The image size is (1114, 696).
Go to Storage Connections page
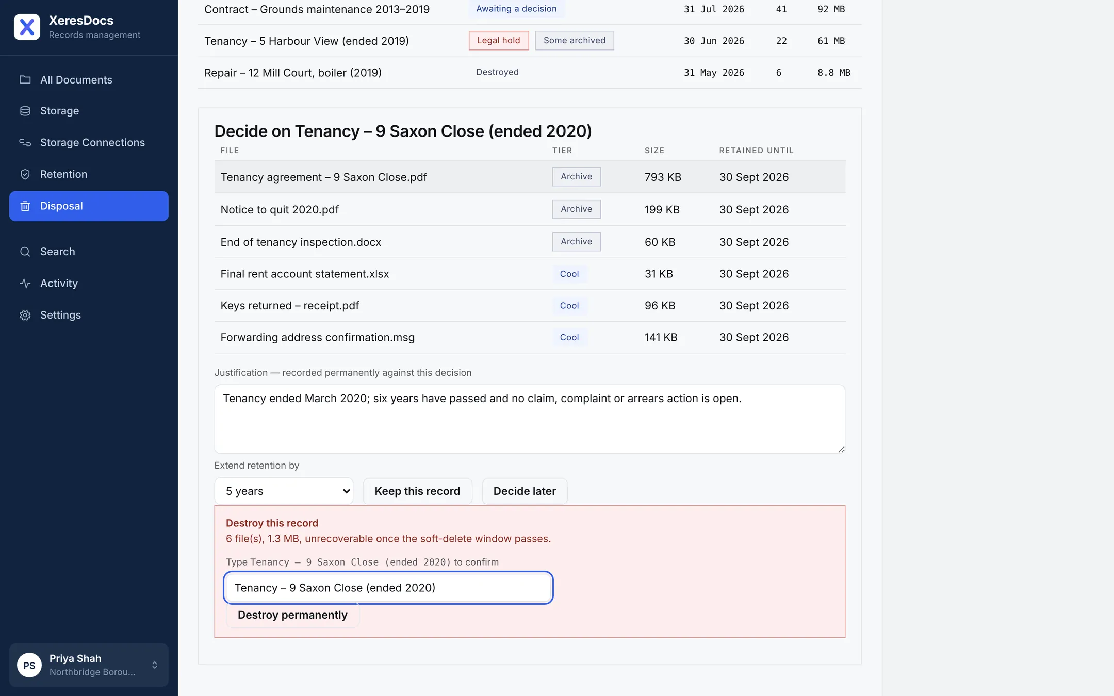coord(89,143)
